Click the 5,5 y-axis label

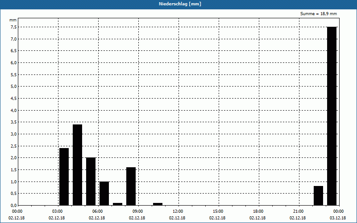click(13, 74)
